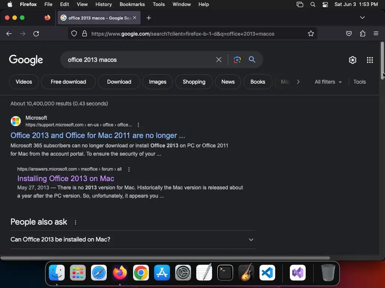Viewport: 385px width, 288px height.
Task: Open the Firefox application hamburger menu
Action: (376, 33)
